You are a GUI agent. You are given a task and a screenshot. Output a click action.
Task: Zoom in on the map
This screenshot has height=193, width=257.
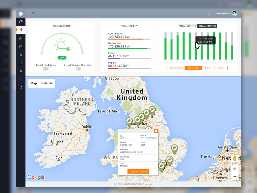(235, 169)
